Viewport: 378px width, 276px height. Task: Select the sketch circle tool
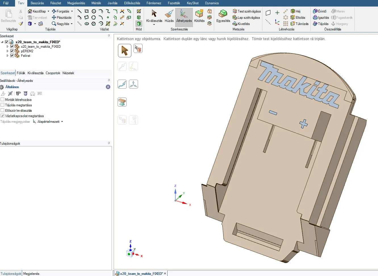click(94, 11)
